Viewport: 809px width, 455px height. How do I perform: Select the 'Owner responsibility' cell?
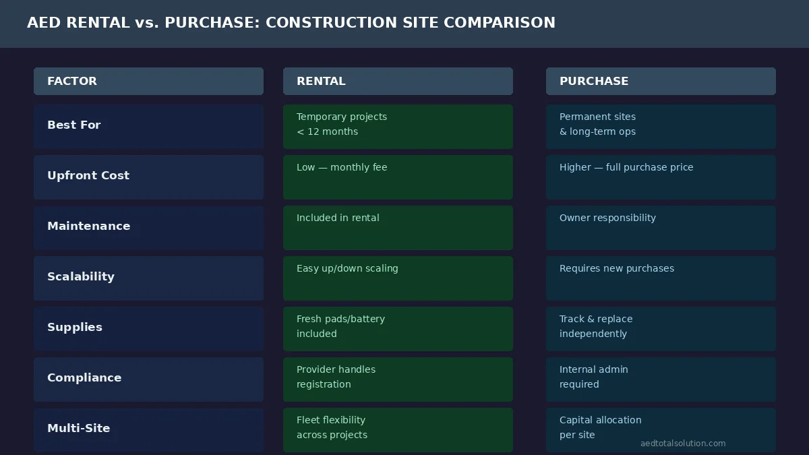pyautogui.click(x=661, y=227)
